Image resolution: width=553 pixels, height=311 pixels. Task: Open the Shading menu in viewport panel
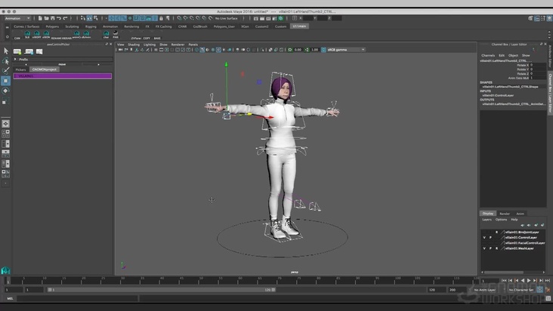tap(133, 45)
